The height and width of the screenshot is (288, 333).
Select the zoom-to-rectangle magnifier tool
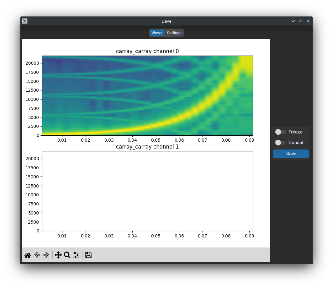point(67,255)
